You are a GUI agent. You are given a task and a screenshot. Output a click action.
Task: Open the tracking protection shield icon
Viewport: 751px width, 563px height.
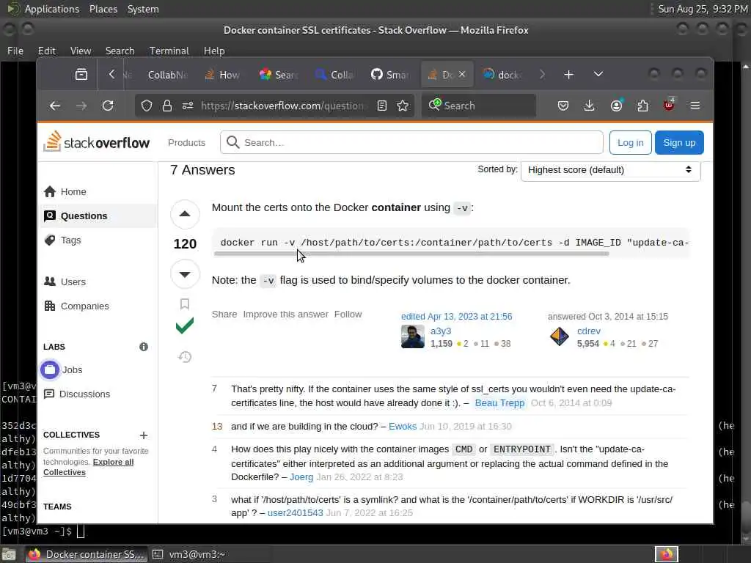[x=147, y=106]
